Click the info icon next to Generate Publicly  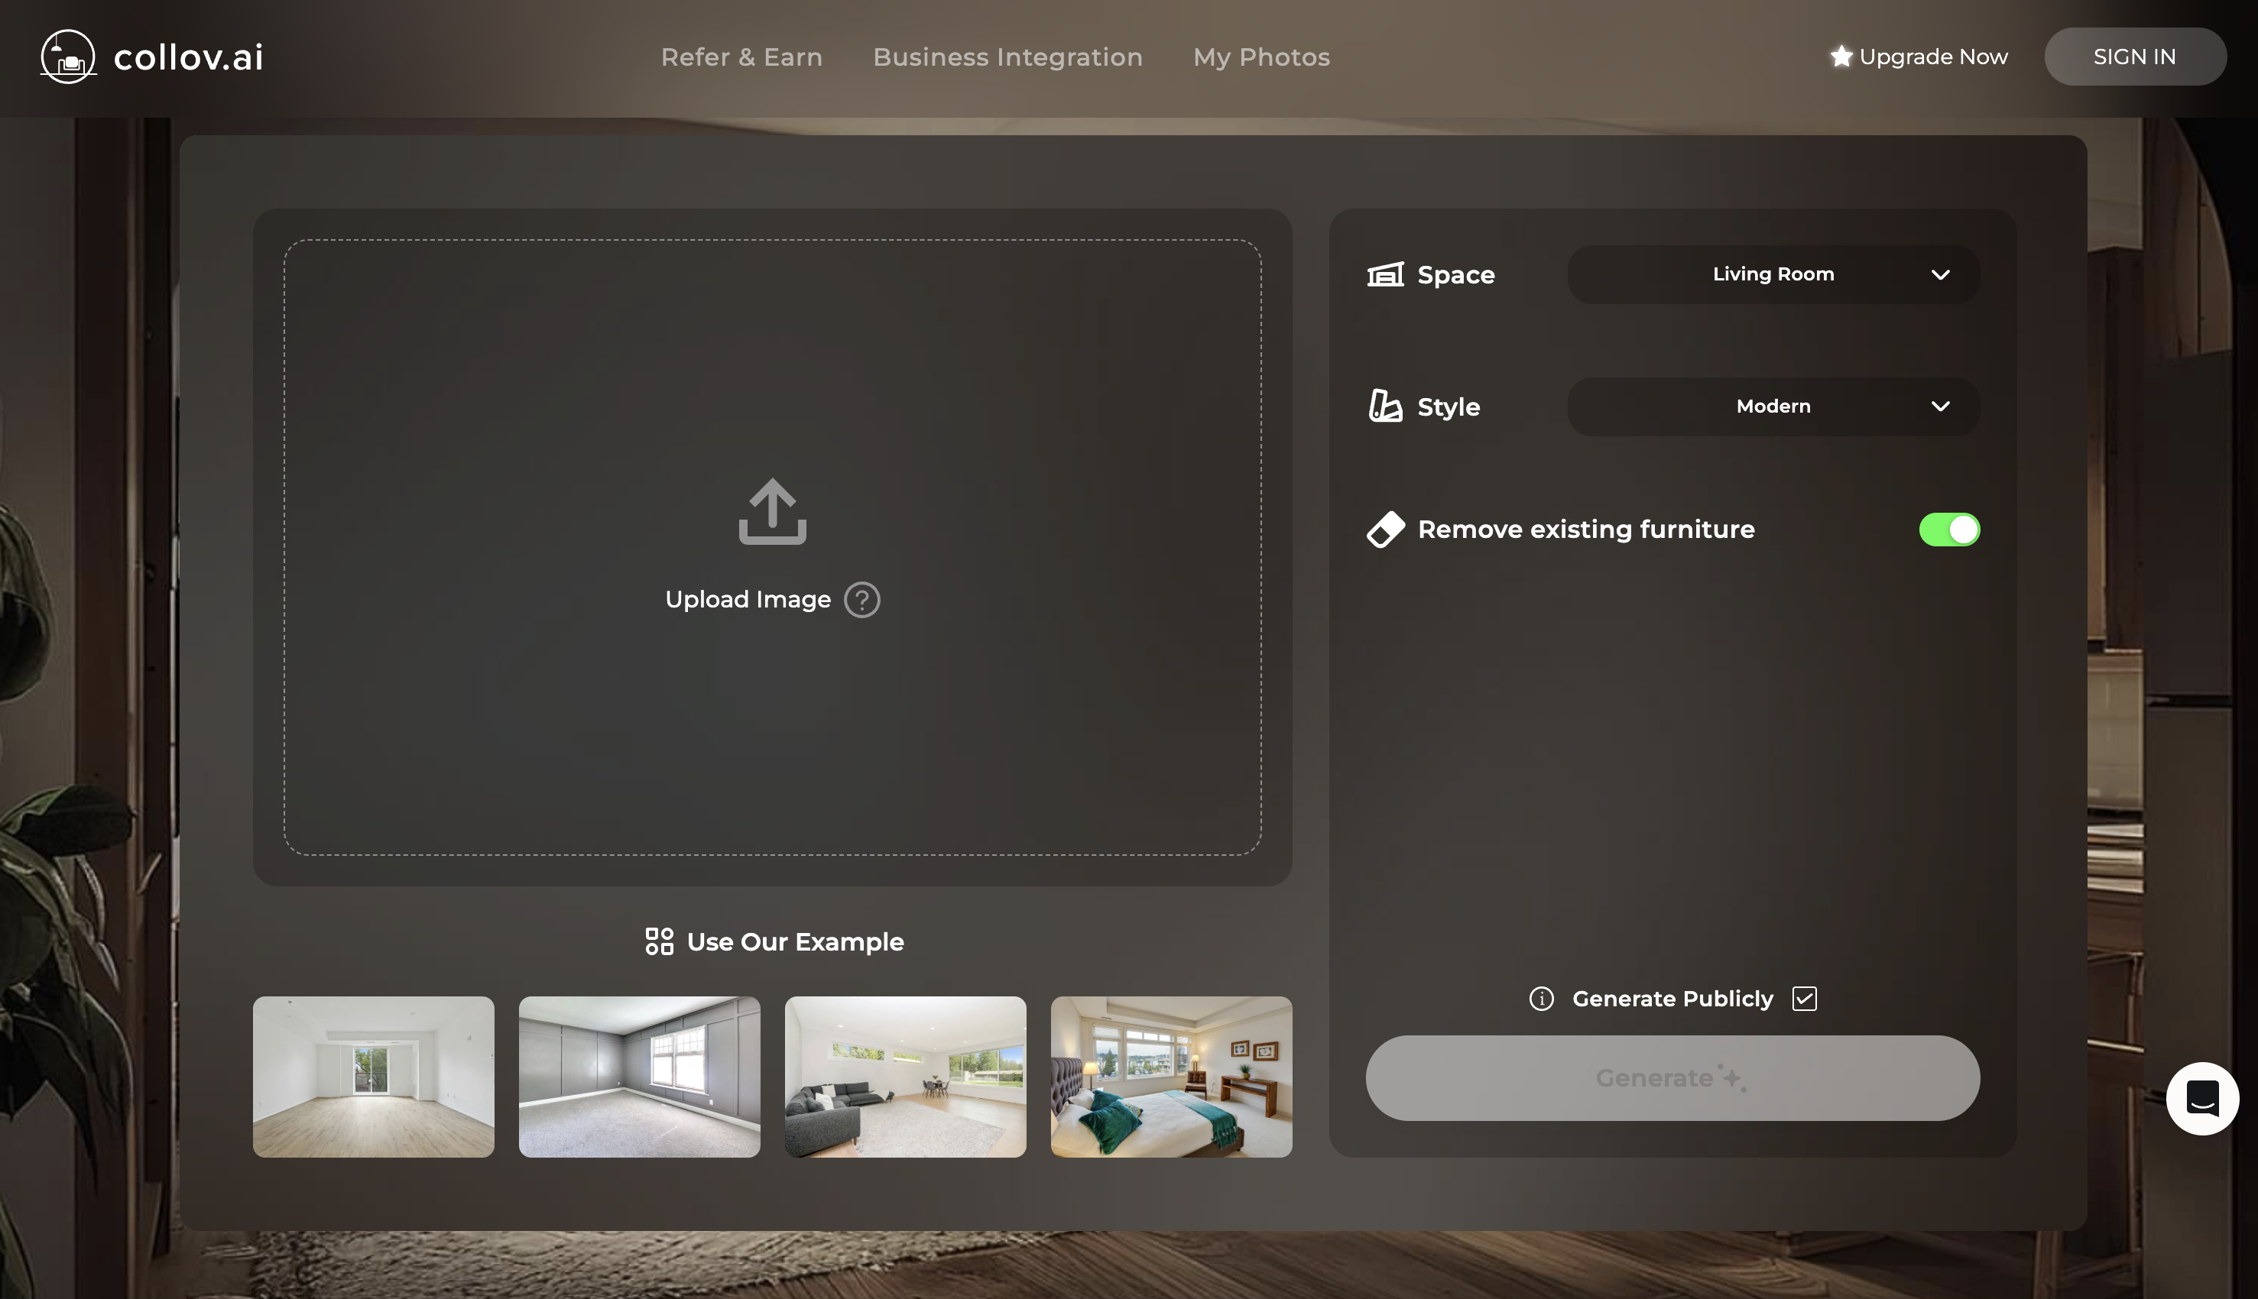click(x=1541, y=999)
